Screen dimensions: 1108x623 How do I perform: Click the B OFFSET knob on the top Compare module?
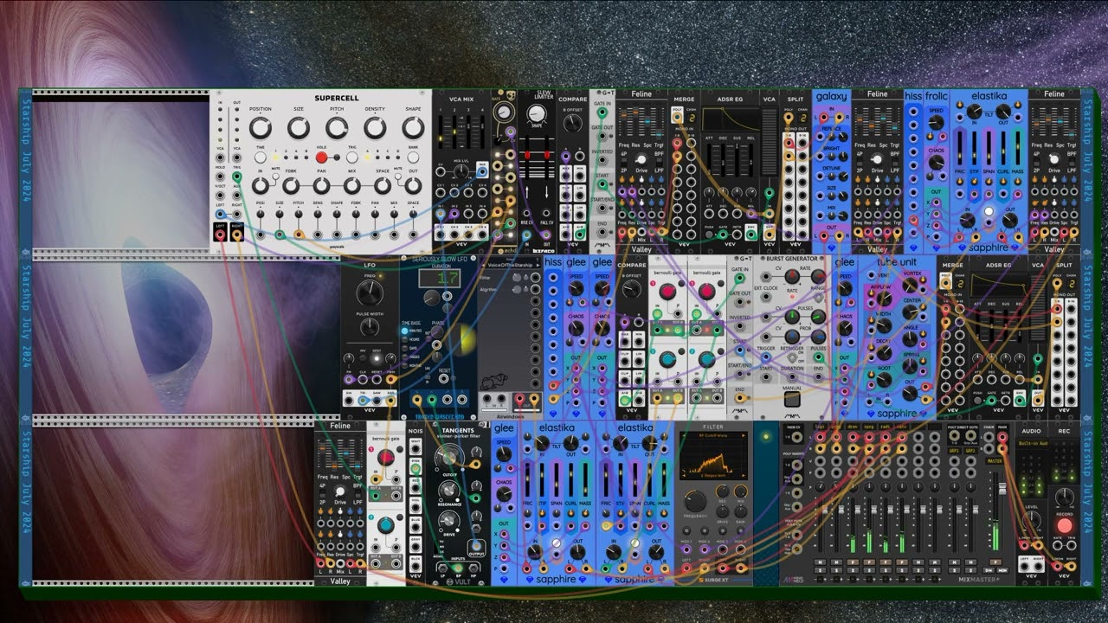(x=573, y=123)
